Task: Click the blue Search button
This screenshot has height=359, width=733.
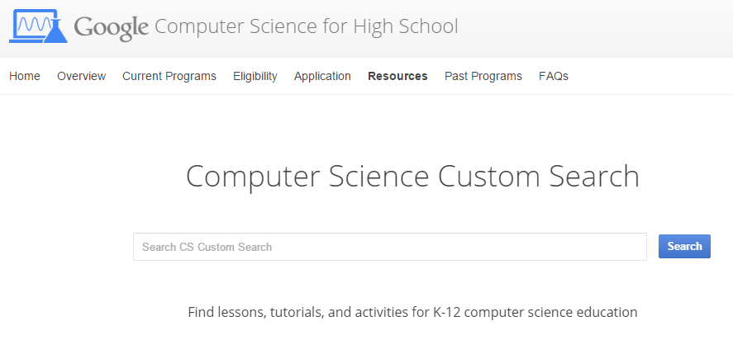Action: [684, 247]
